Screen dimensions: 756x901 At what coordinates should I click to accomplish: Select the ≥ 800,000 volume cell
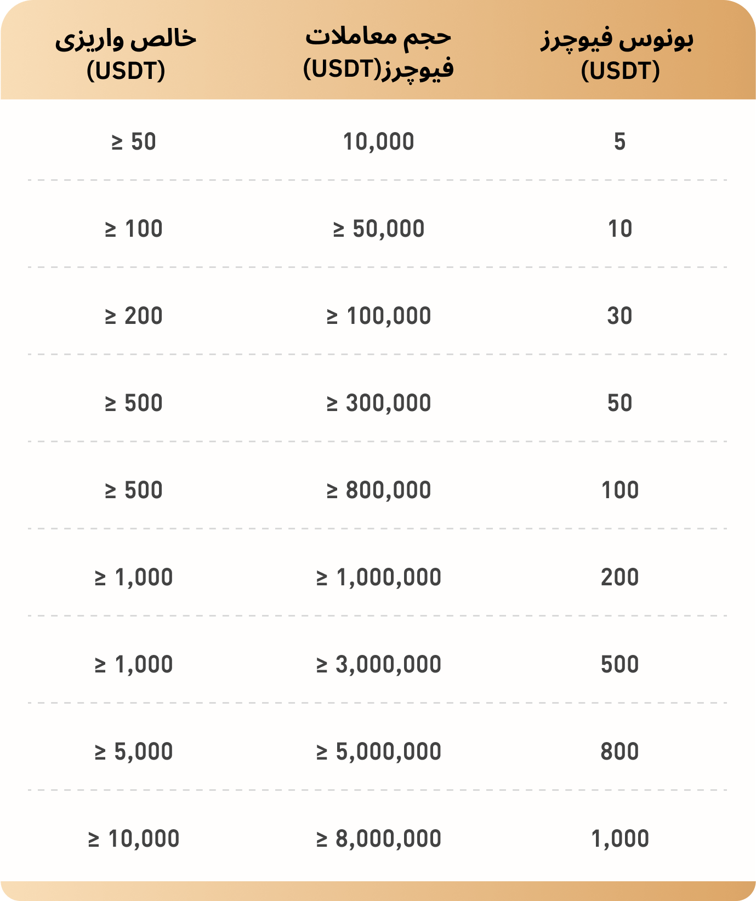coord(378,491)
